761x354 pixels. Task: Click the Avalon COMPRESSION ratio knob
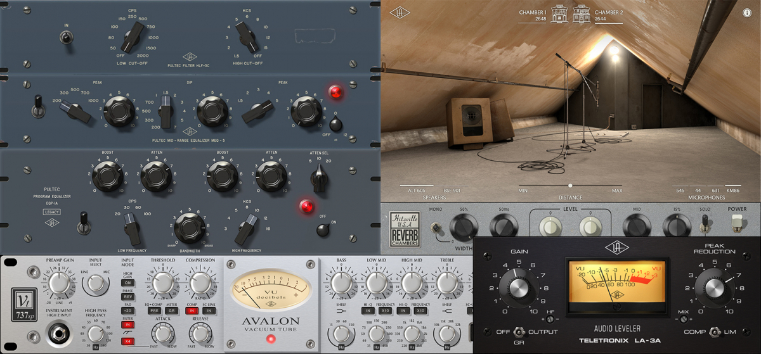pyautogui.click(x=200, y=282)
